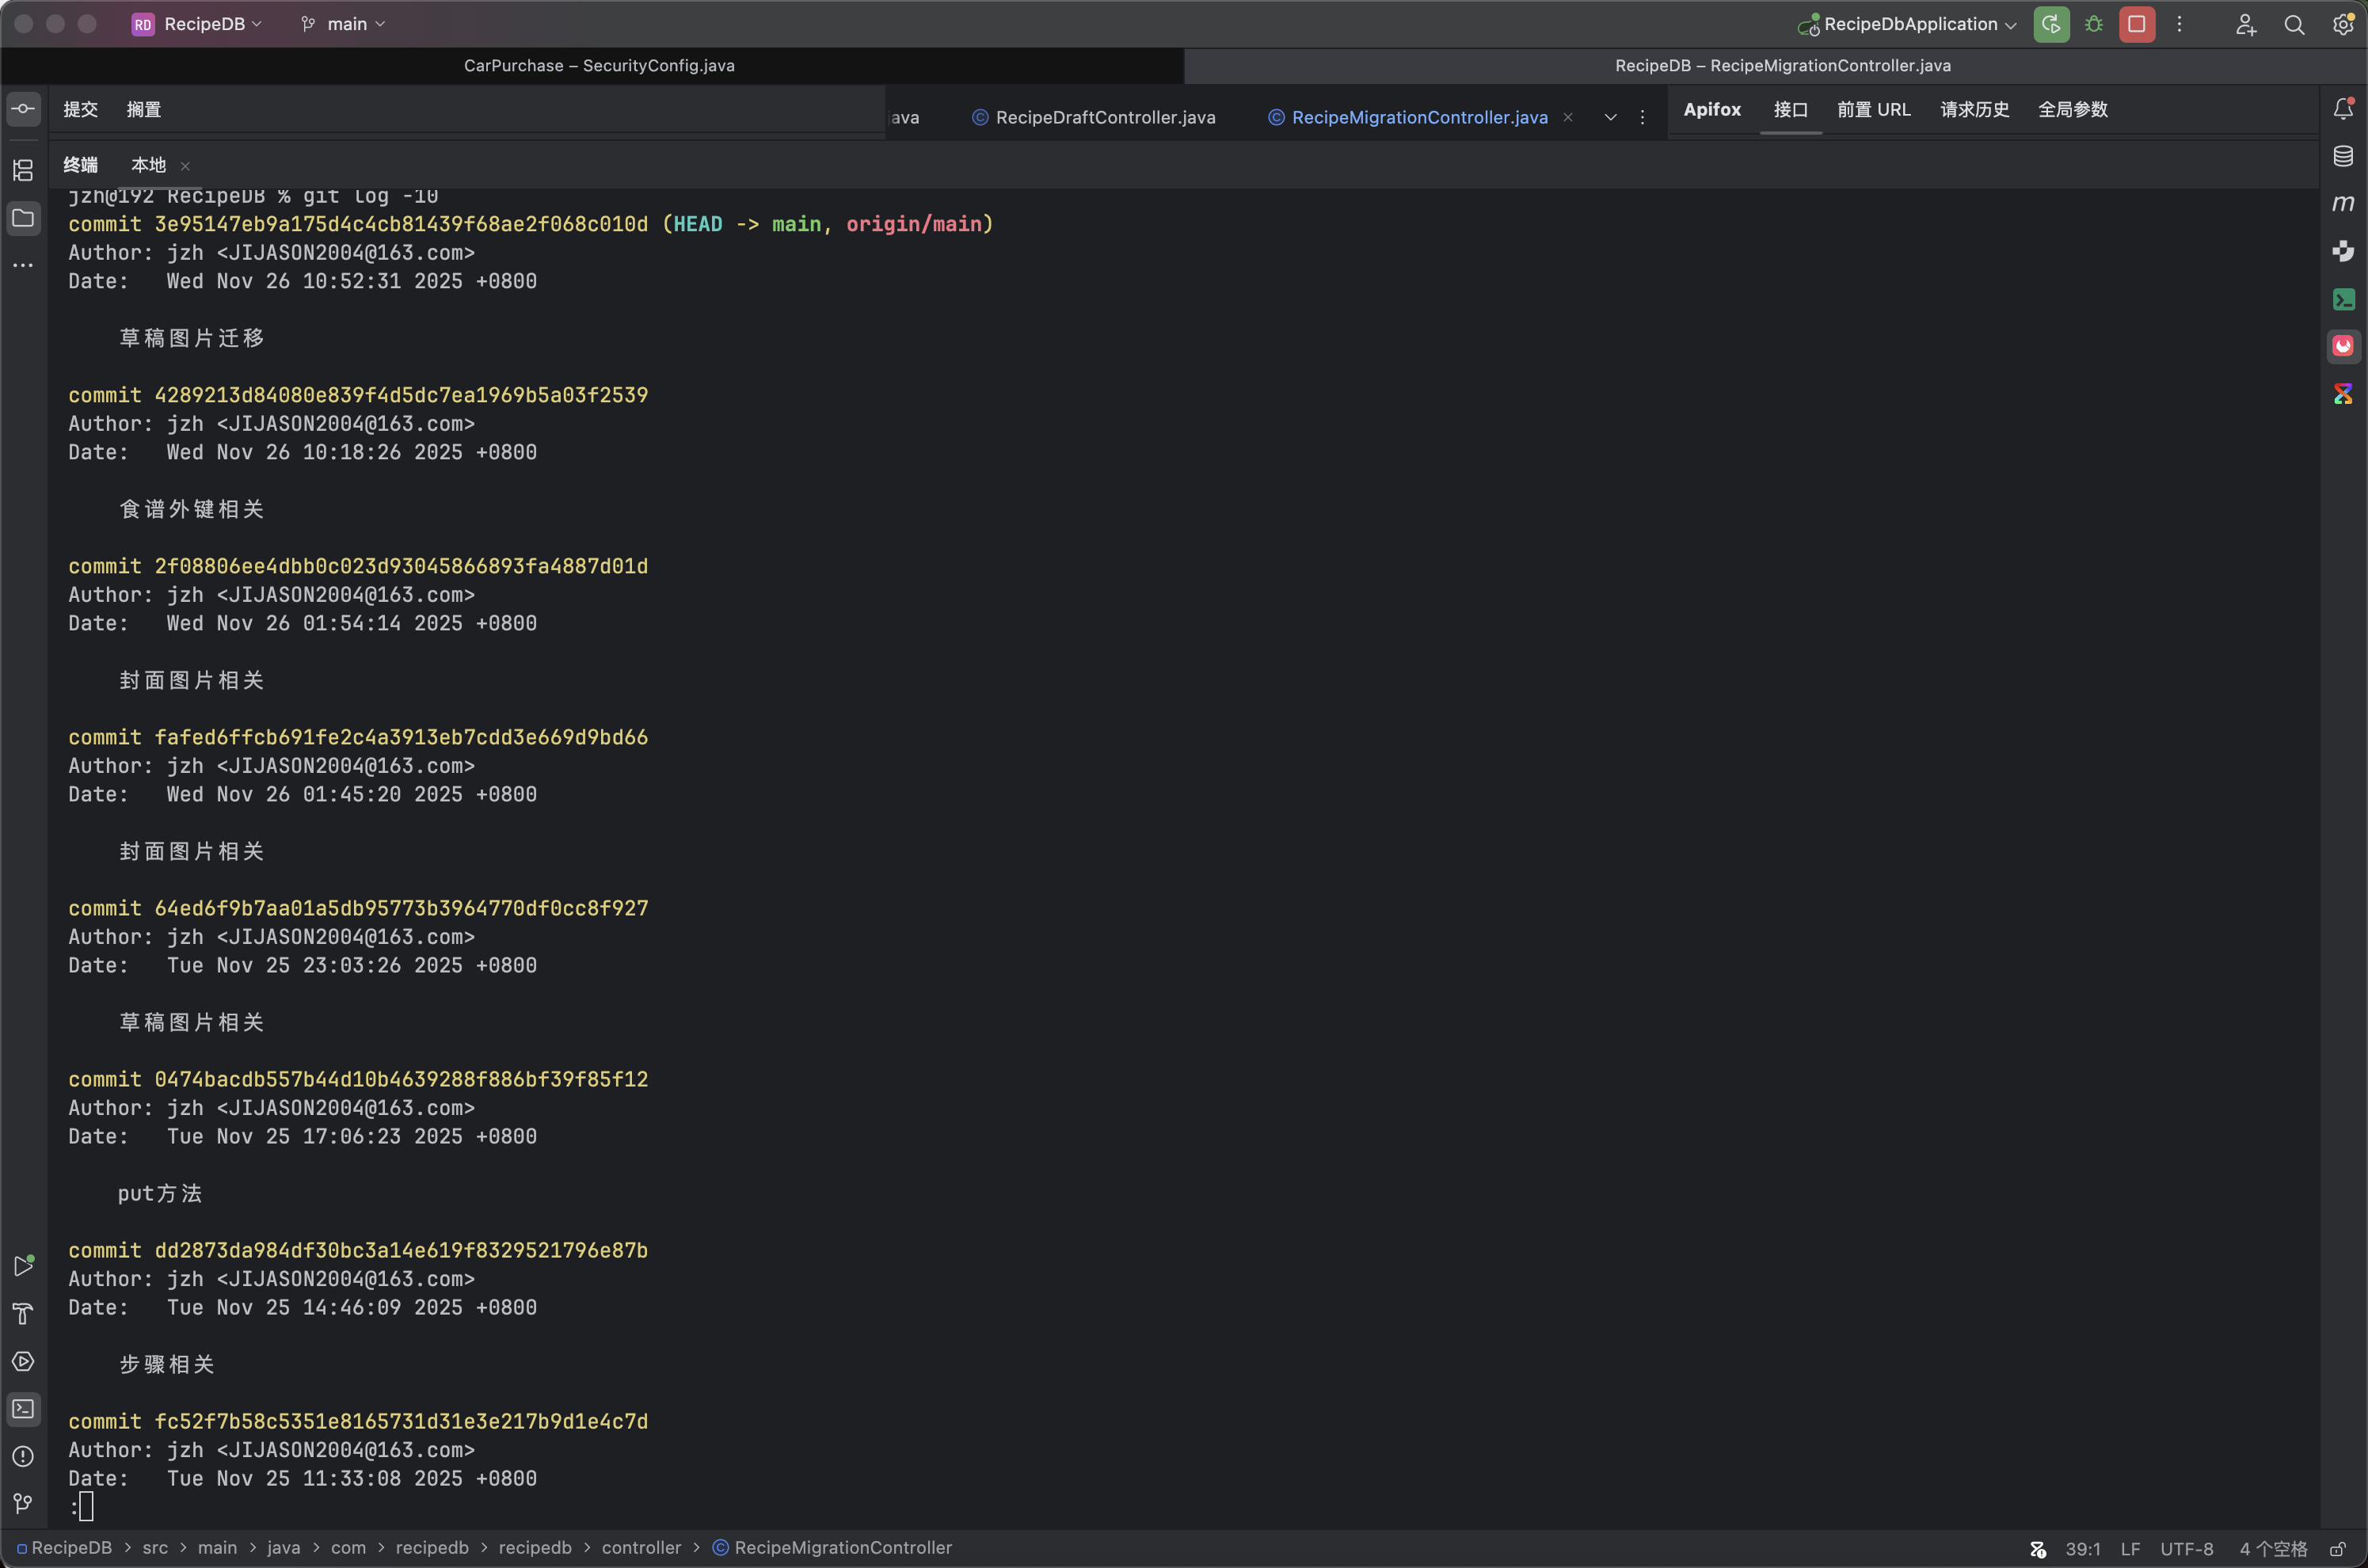Screen dimensions: 2368x1568
Task: Open the main branch dropdown
Action: [345, 24]
